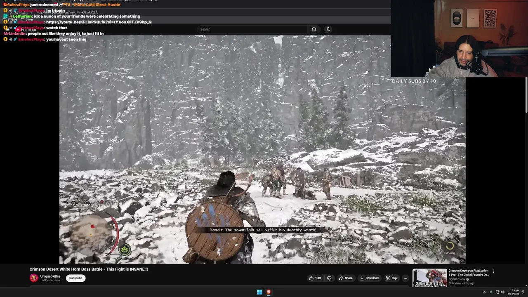Open the STREAM bookmarks folder
This screenshot has height=297, width=528.
pyautogui.click(x=10, y=19)
